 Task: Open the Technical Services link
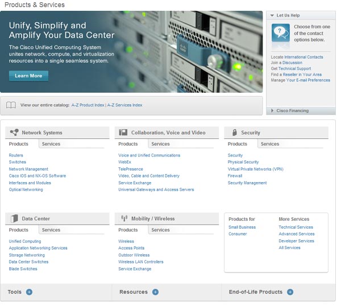[296, 227]
